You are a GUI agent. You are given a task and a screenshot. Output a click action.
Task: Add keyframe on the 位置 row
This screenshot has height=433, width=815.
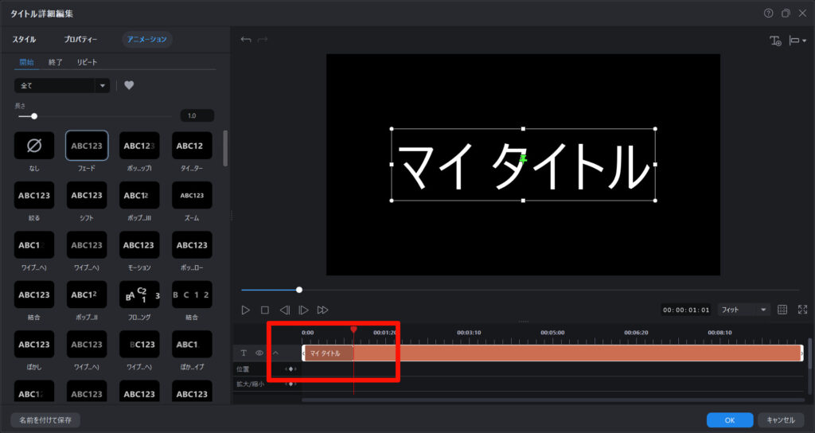pos(291,369)
